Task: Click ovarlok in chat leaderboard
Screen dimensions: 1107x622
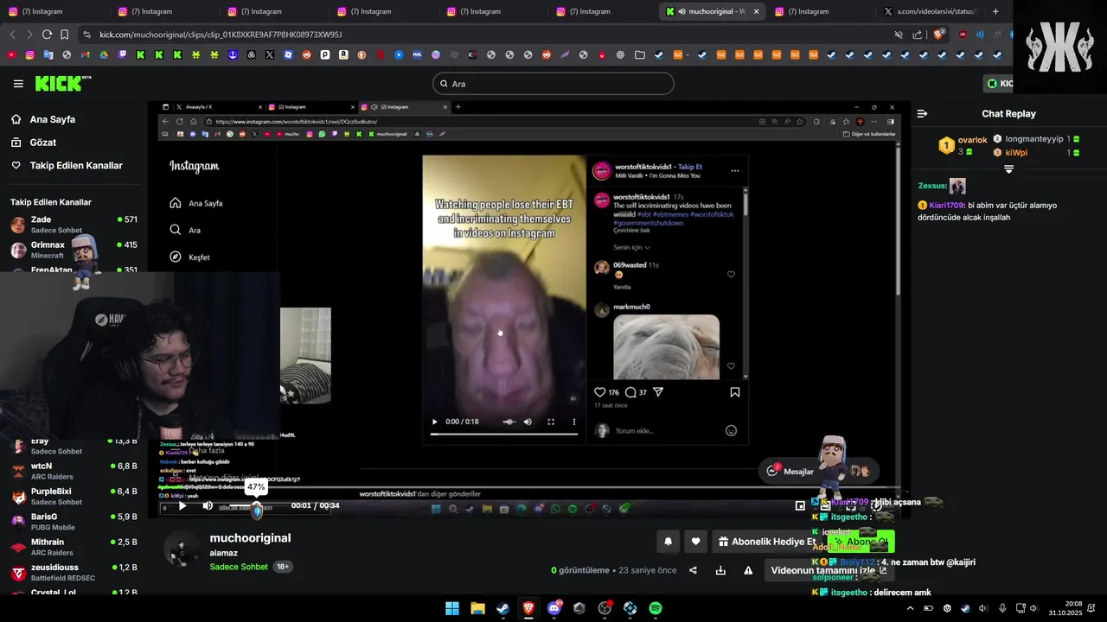Action: [x=972, y=140]
